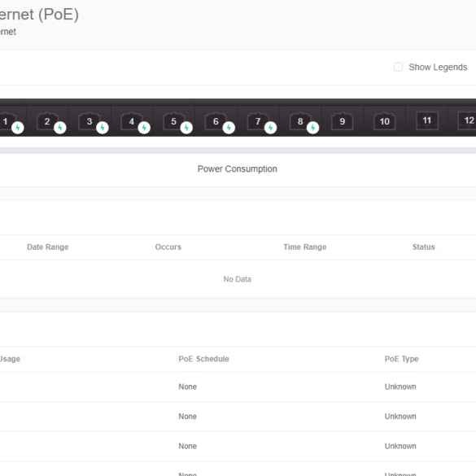The width and height of the screenshot is (476, 476).
Task: Click None schedule in second row
Action: click(188, 417)
